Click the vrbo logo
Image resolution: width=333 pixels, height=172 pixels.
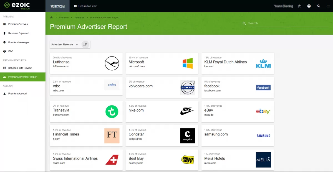point(112,85)
